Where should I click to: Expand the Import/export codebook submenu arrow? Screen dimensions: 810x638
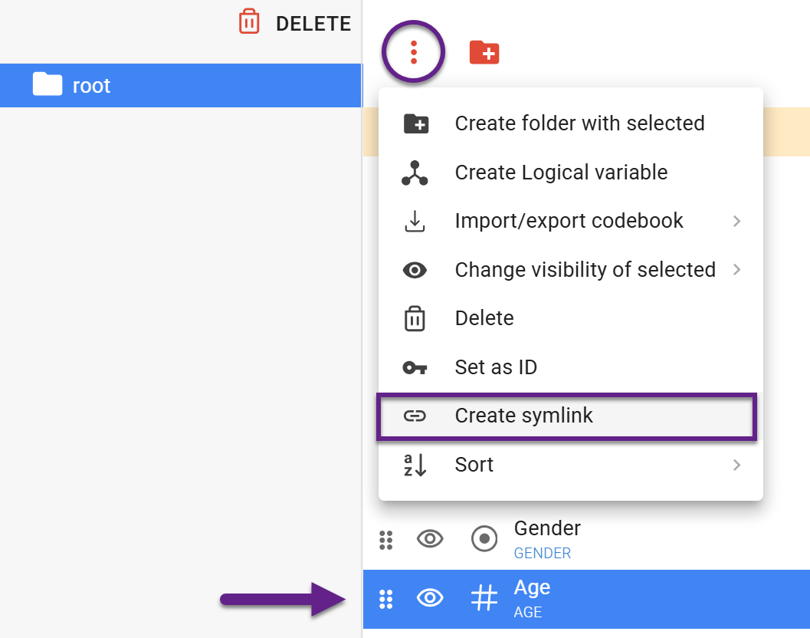pos(736,221)
